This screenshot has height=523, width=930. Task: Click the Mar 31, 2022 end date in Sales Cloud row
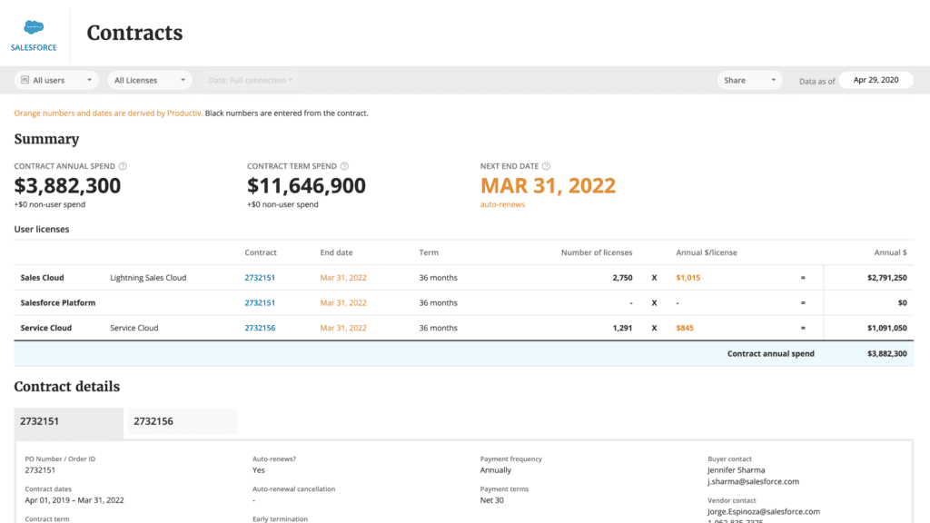click(x=343, y=278)
